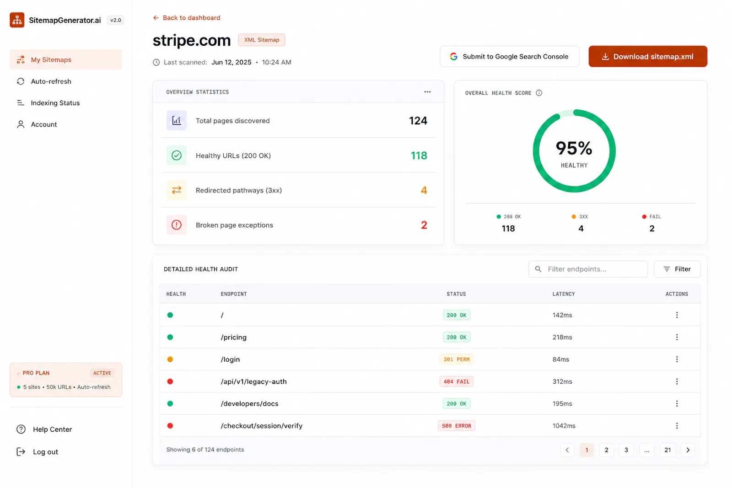Viewport: 732px width, 488px height.
Task: Click the XML Sitemap badge
Action: [x=262, y=40]
